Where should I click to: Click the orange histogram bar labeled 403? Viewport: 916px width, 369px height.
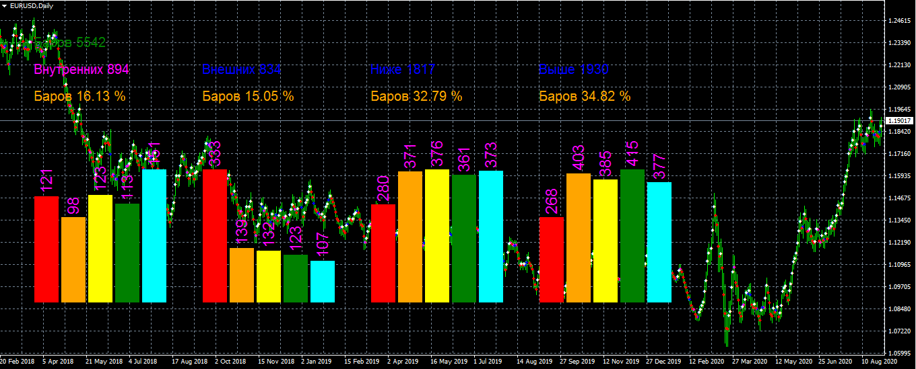coord(579,238)
